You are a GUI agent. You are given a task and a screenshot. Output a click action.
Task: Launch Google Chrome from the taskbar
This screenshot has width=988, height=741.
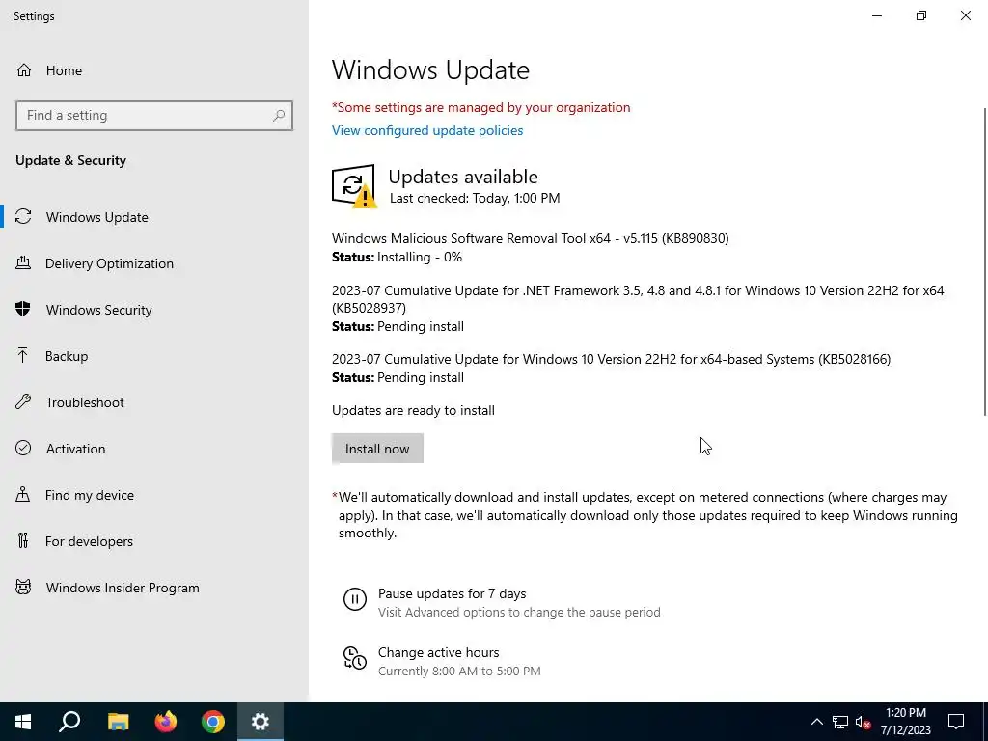pos(213,722)
